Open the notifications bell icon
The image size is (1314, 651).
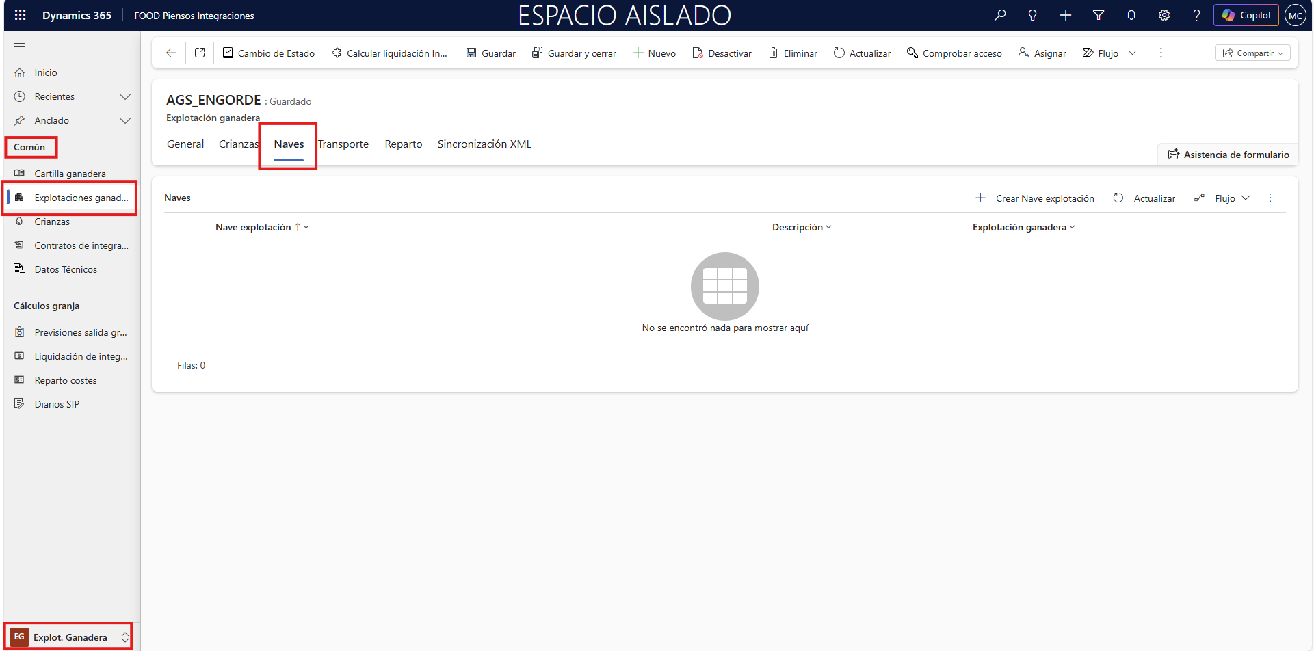click(1131, 15)
